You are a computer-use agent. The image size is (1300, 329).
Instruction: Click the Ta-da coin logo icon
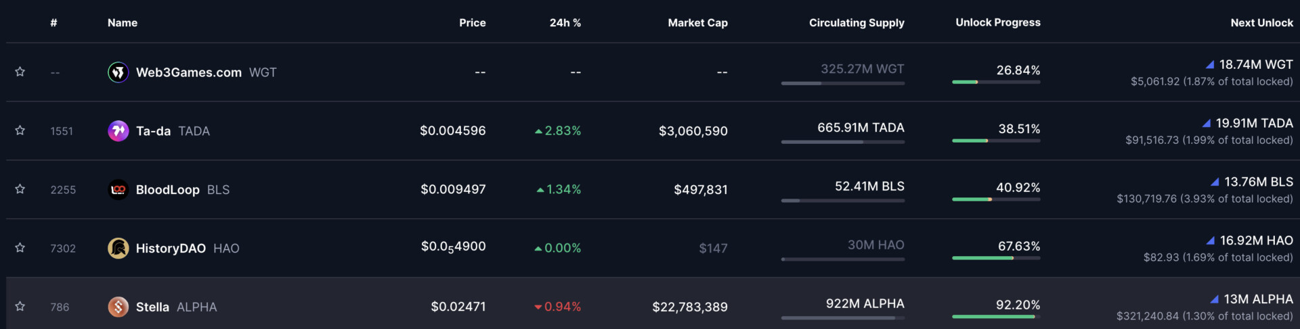(x=118, y=131)
